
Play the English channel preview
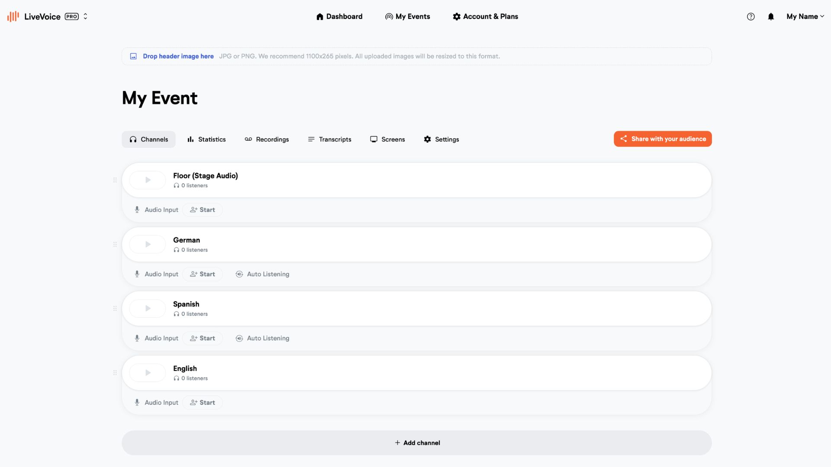(x=148, y=373)
